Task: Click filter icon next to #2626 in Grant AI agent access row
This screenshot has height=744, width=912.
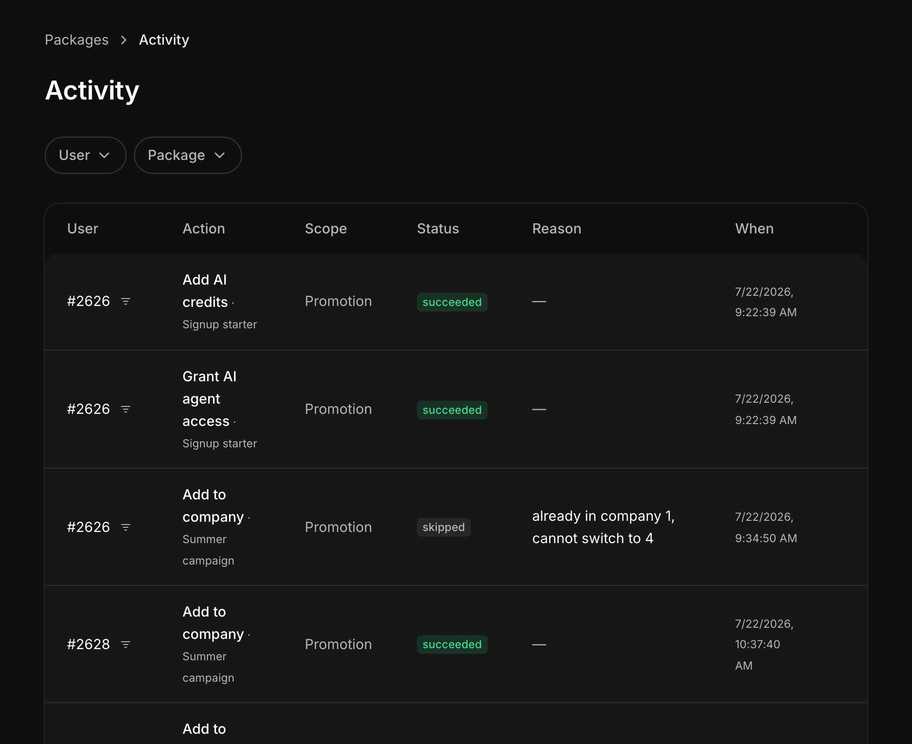Action: [126, 409]
